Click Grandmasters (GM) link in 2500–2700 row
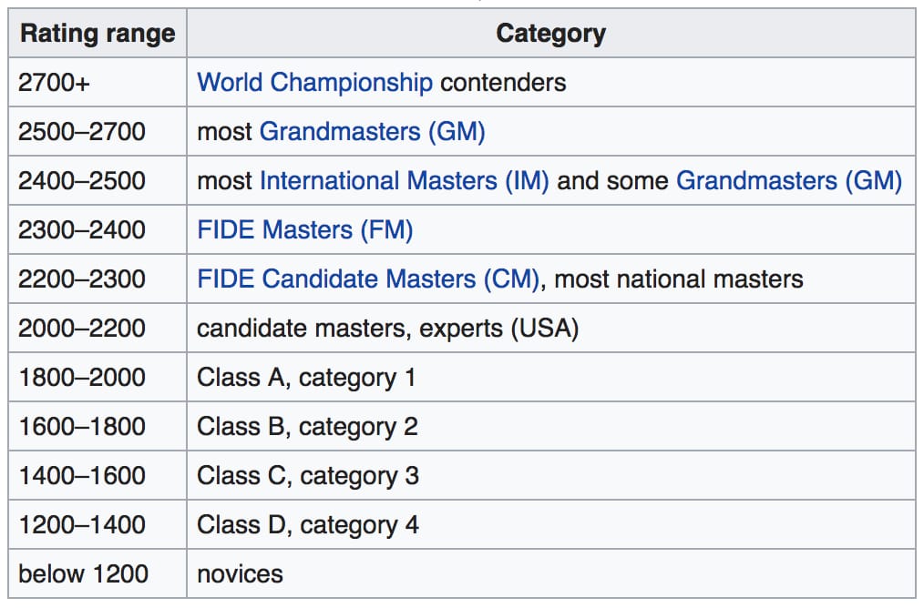Viewport: 924px width, 608px height. (373, 131)
